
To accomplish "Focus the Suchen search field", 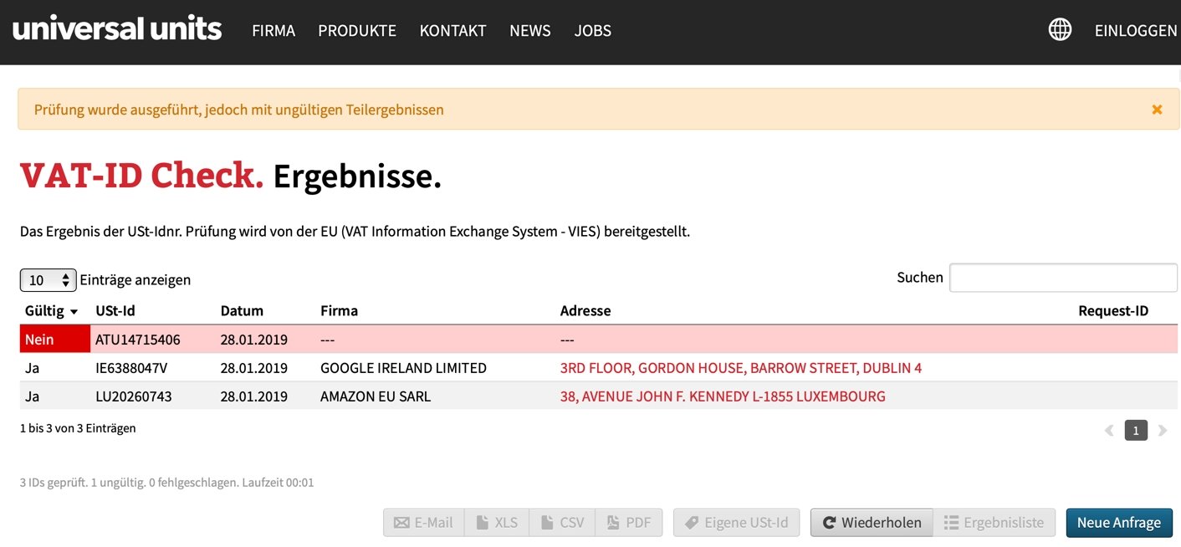I will point(1063,278).
